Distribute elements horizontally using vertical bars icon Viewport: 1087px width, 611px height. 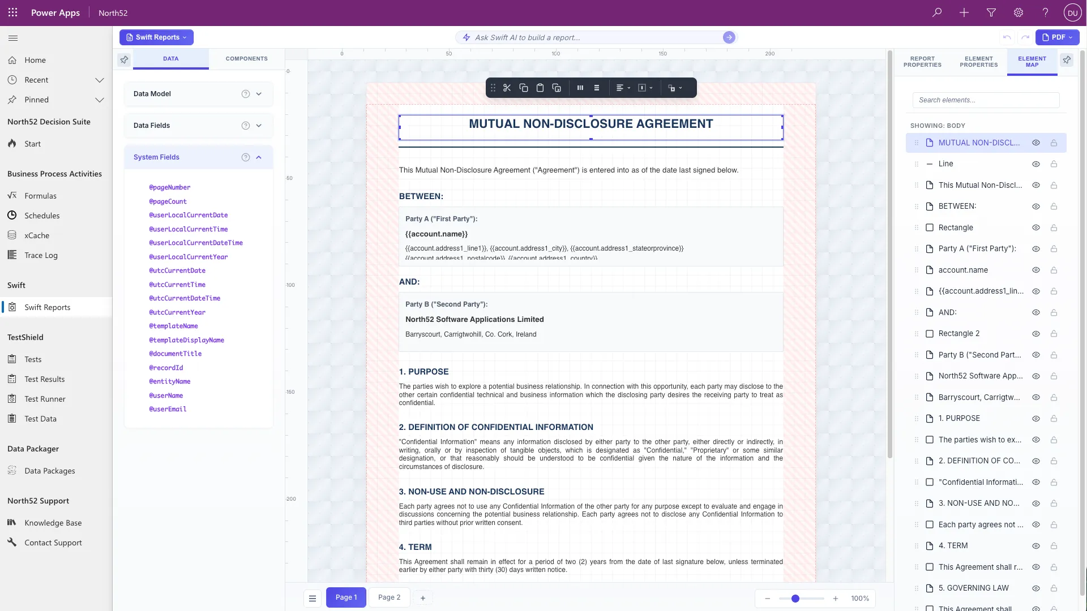(580, 88)
